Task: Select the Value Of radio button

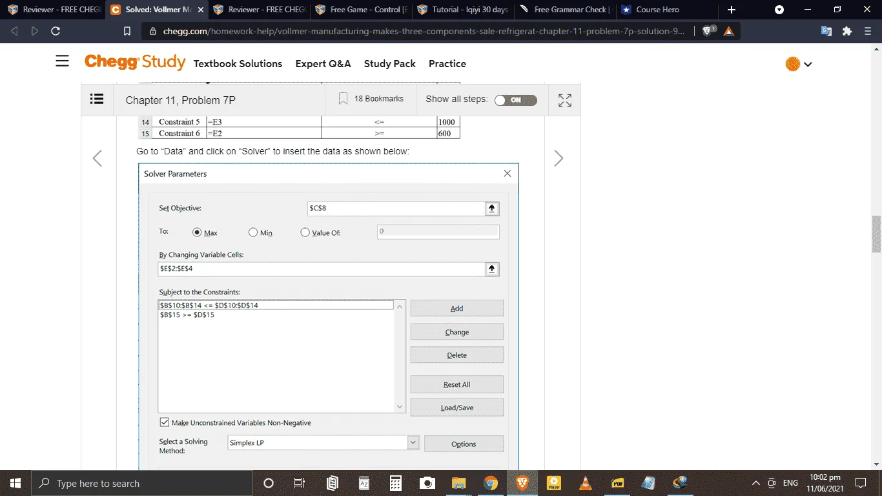Action: (x=305, y=232)
